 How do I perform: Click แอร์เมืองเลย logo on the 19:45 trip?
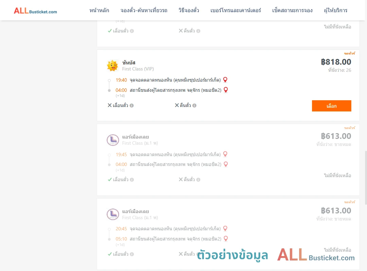(x=113, y=140)
